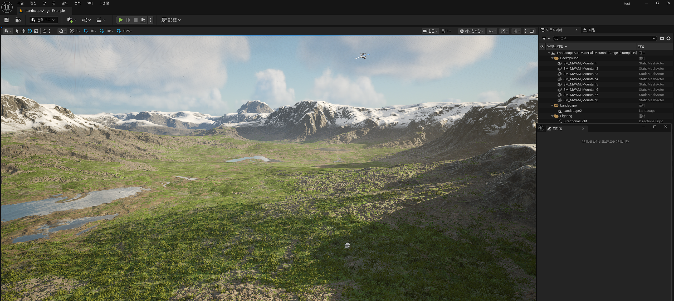Open Content Browser folder-search icon
674x301 pixels.
(18, 20)
